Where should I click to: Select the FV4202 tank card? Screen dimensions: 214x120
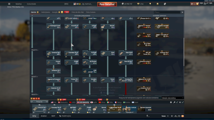(71, 62)
